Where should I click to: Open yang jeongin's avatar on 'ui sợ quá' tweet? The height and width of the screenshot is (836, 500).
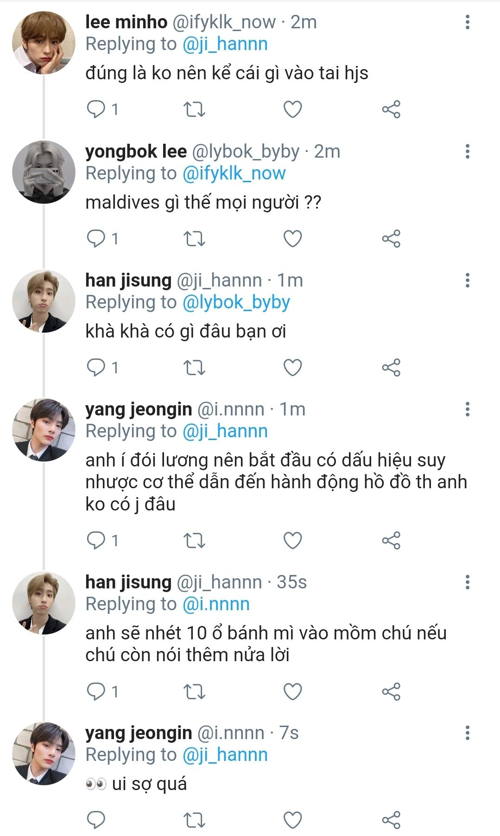click(44, 753)
